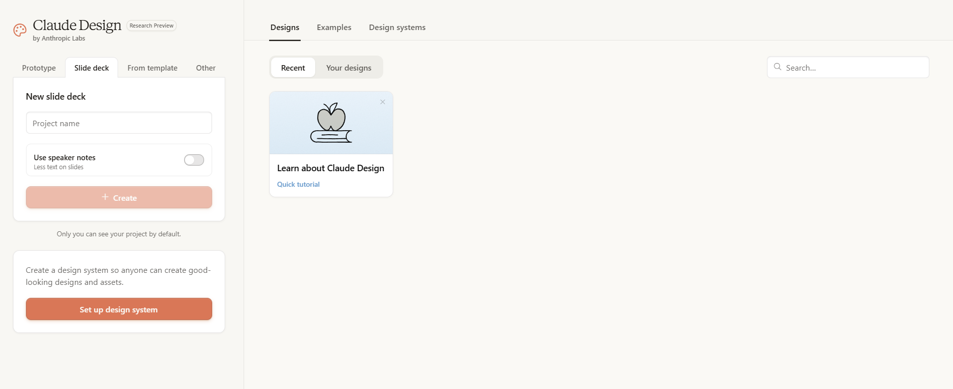Image resolution: width=953 pixels, height=389 pixels.
Task: Click the New slide deck heading
Action: pos(56,97)
